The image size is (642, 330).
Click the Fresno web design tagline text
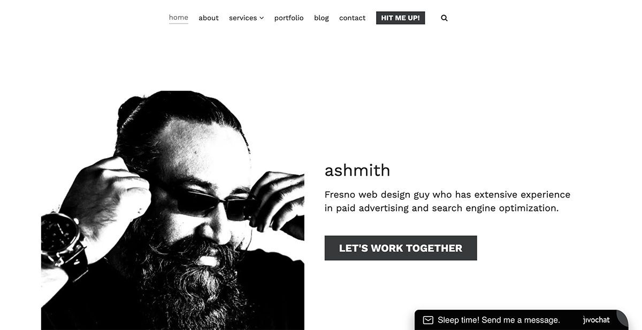(447, 201)
